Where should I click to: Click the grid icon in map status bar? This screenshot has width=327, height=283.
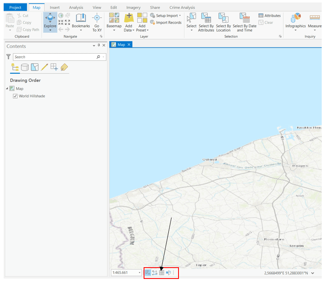(x=161, y=273)
